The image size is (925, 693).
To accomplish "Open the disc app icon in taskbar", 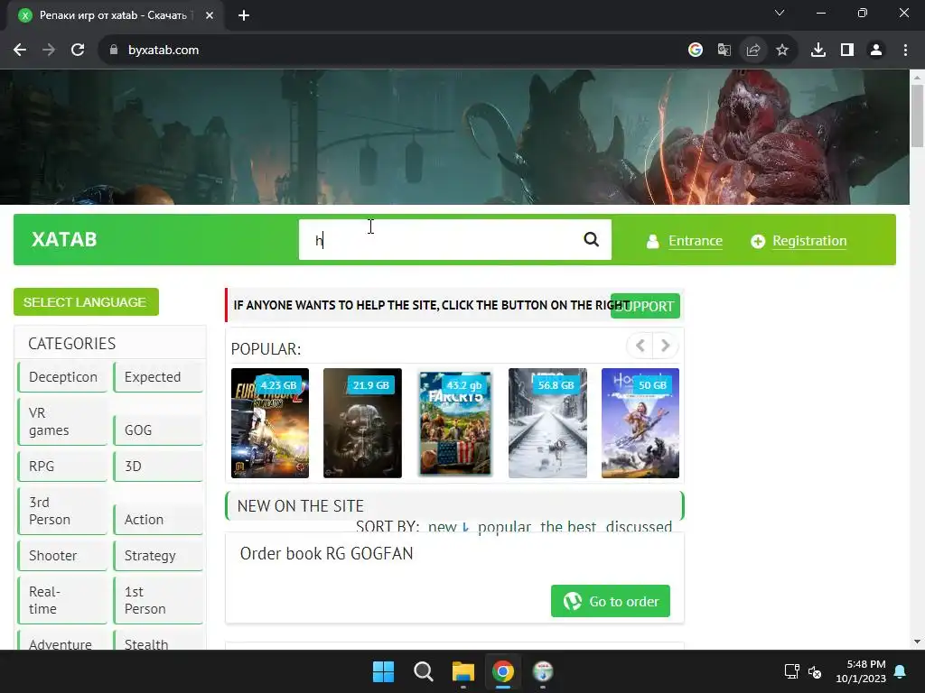I will [543, 671].
